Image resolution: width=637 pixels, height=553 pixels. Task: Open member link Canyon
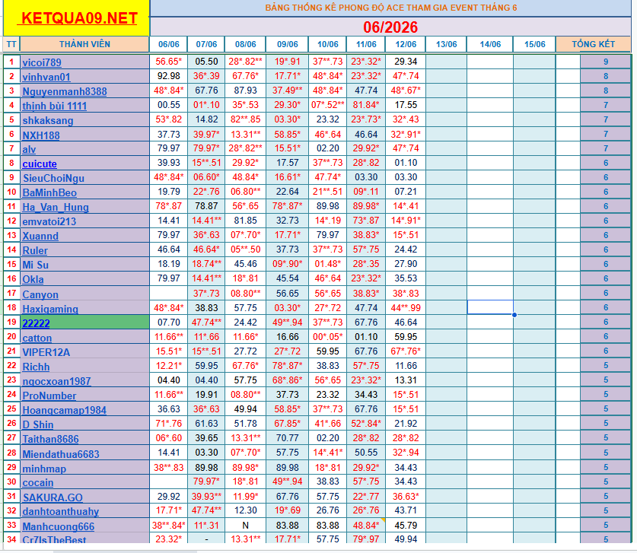click(x=40, y=295)
